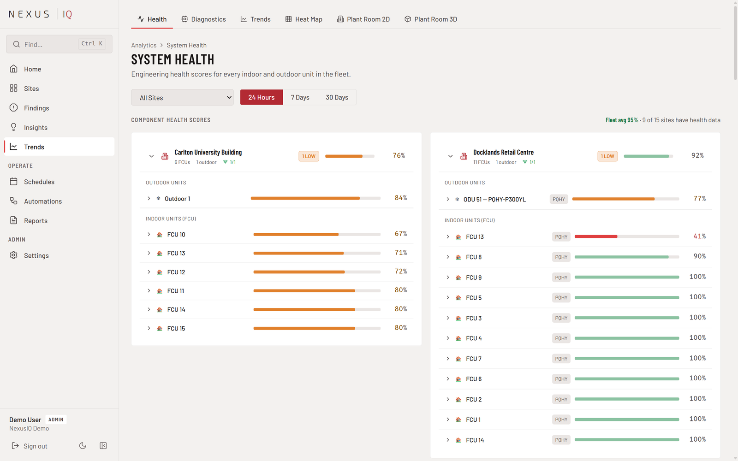Collapse the sidebar panel icon
738x461 pixels.
[103, 445]
